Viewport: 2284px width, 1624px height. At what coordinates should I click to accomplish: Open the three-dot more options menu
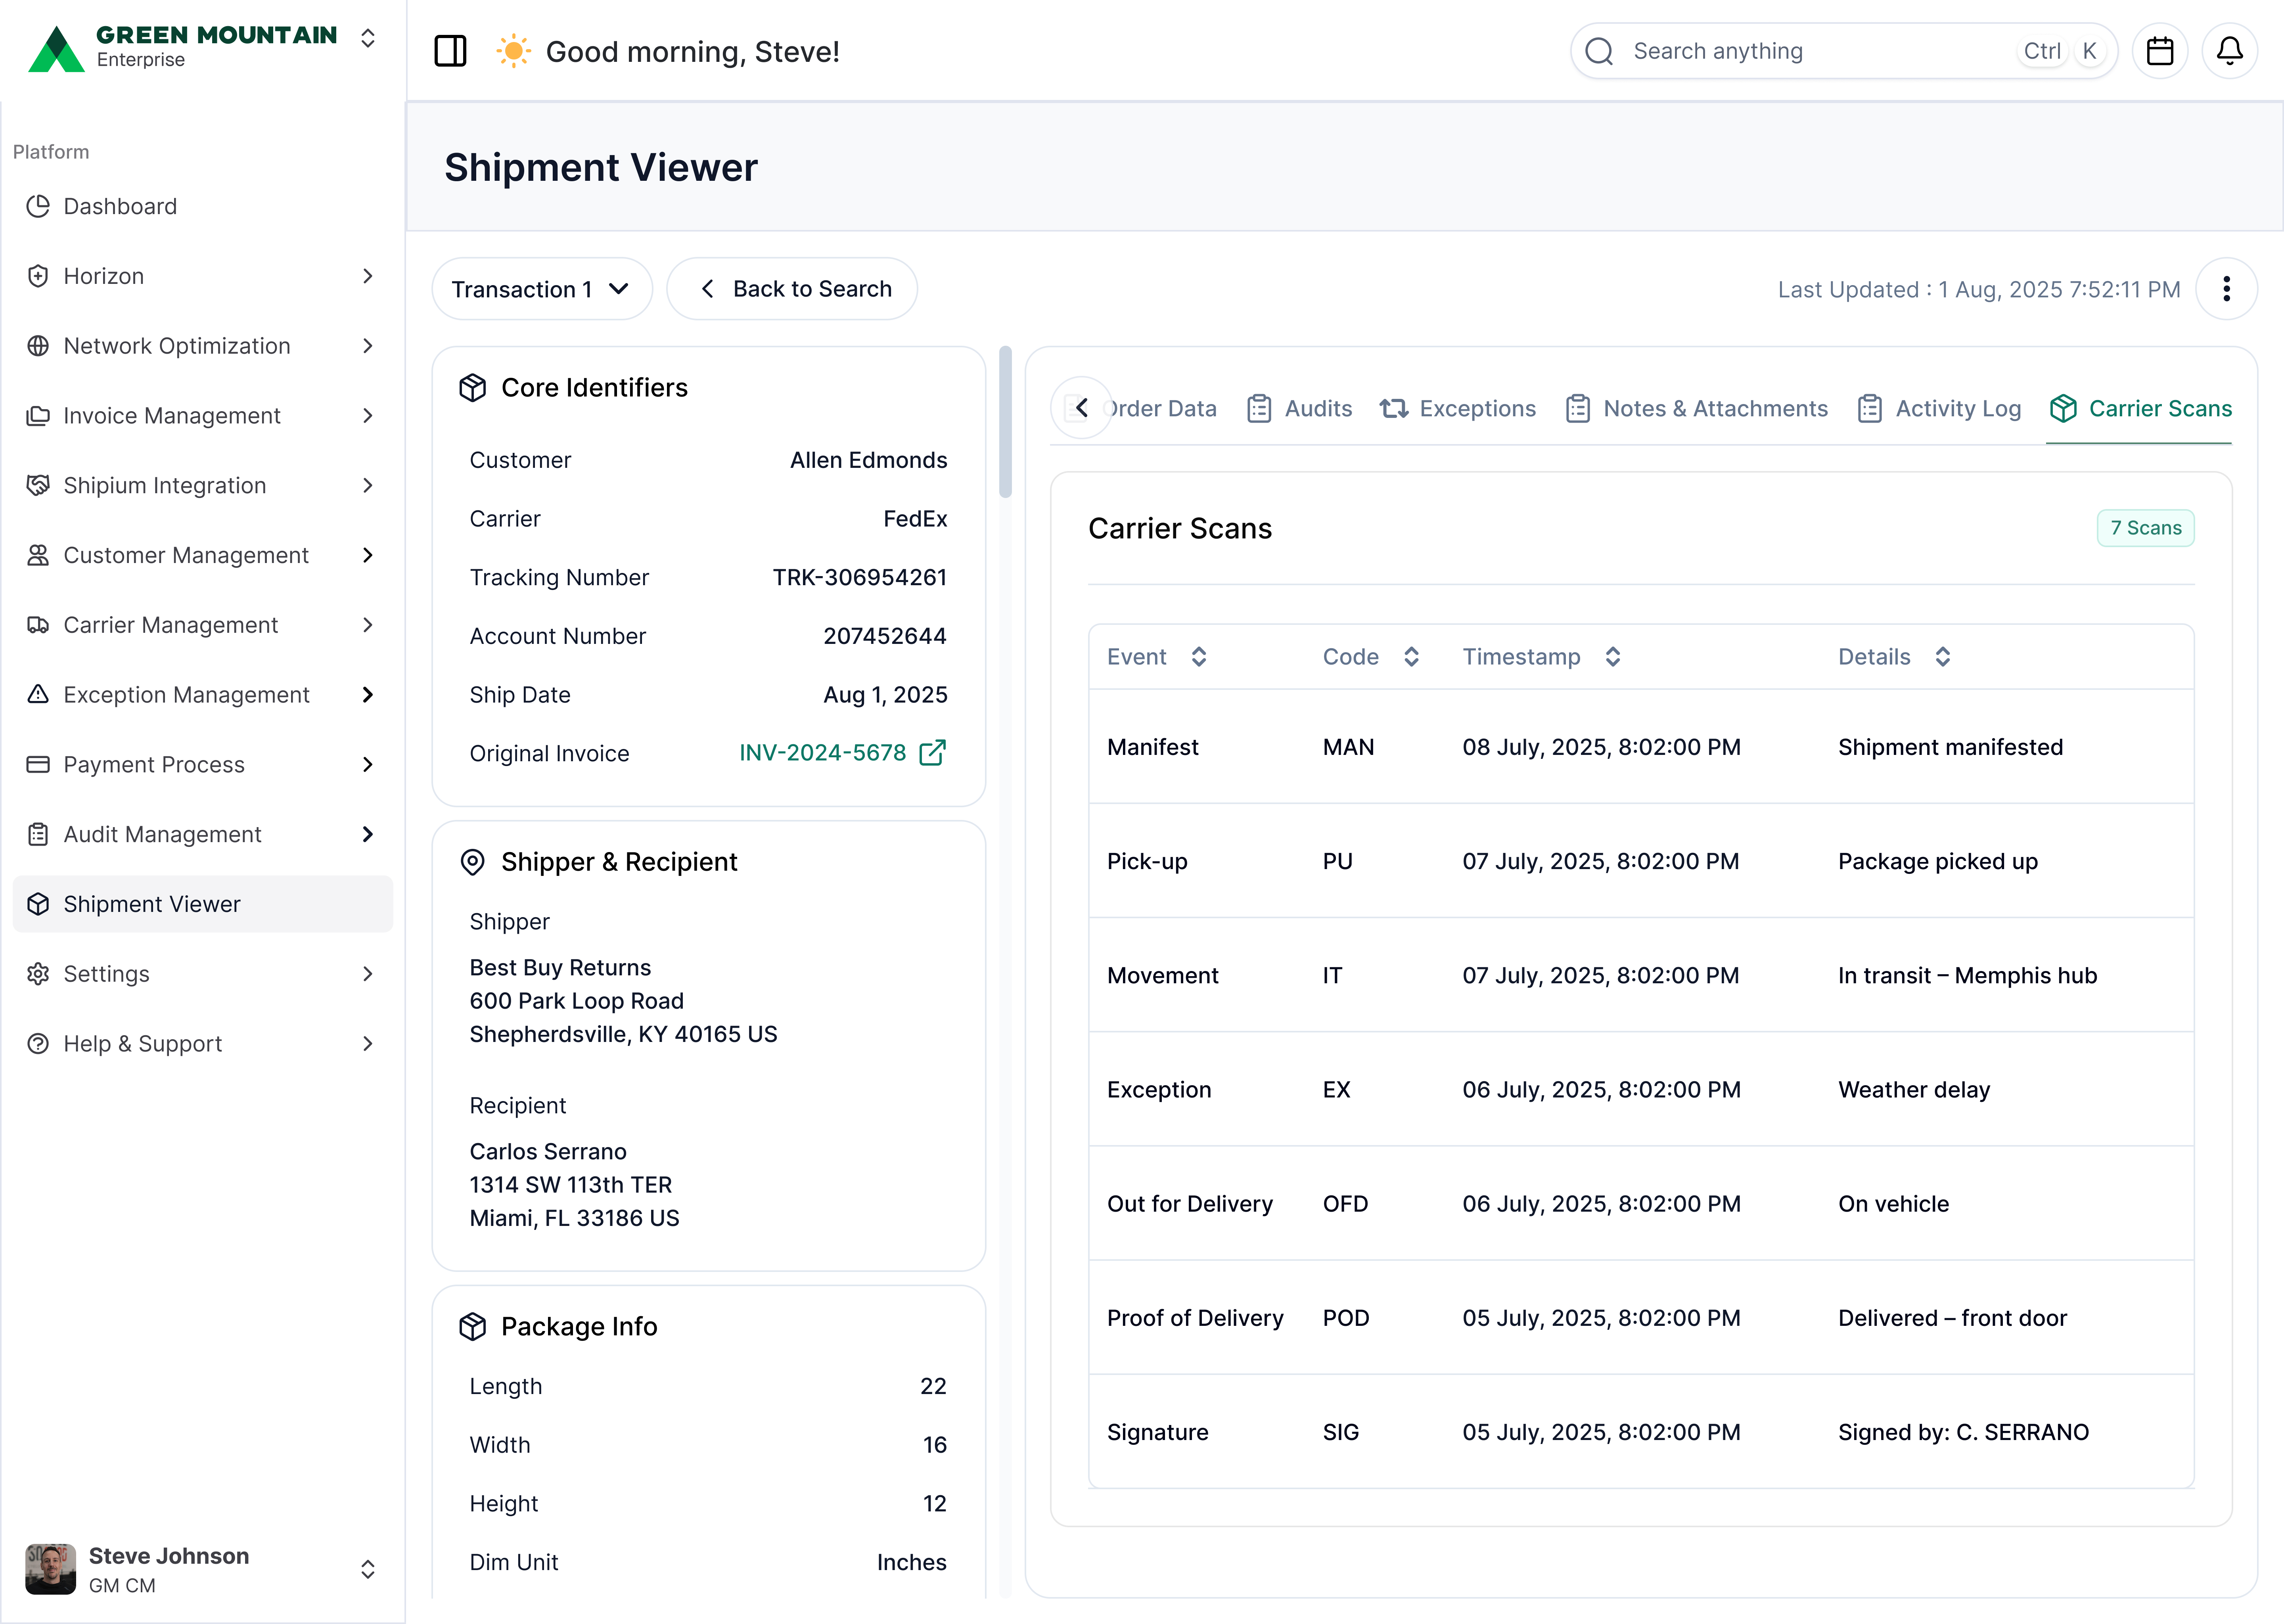click(x=2227, y=289)
